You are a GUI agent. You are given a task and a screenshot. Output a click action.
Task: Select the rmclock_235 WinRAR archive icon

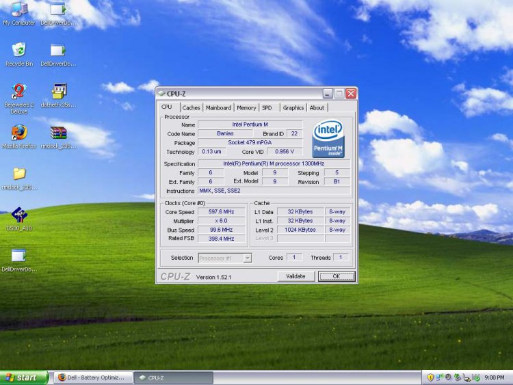59,136
